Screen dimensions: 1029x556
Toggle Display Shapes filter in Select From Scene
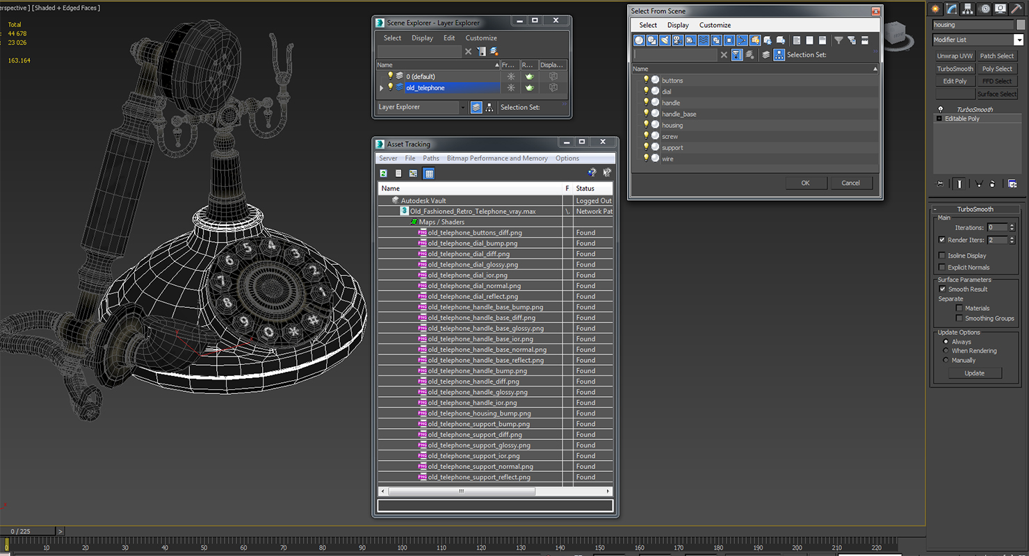651,40
